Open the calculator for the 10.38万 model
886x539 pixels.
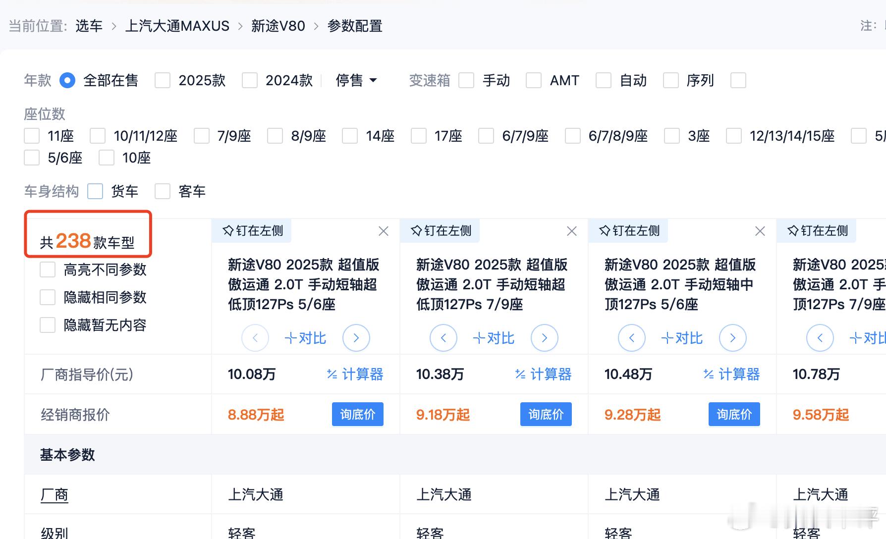pos(544,375)
